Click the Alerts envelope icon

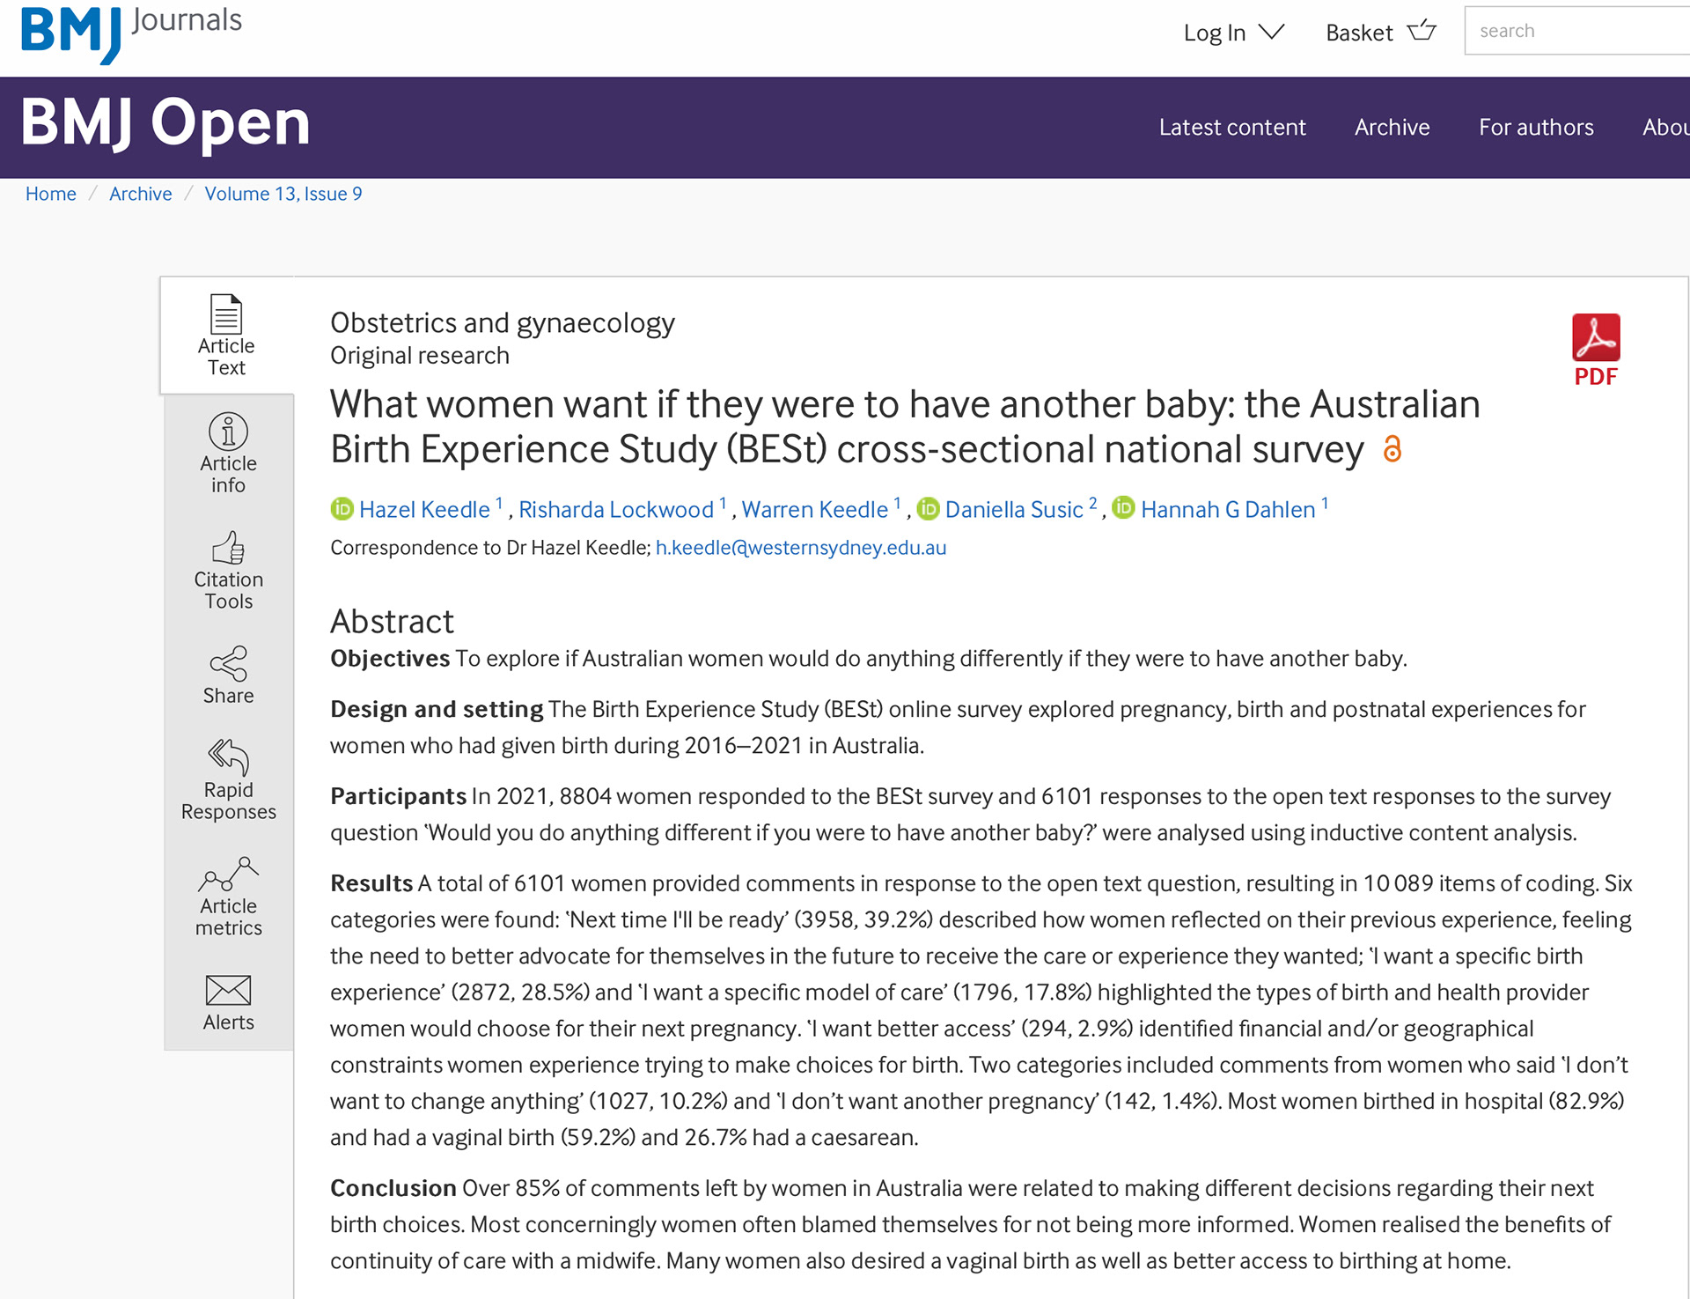pos(228,991)
